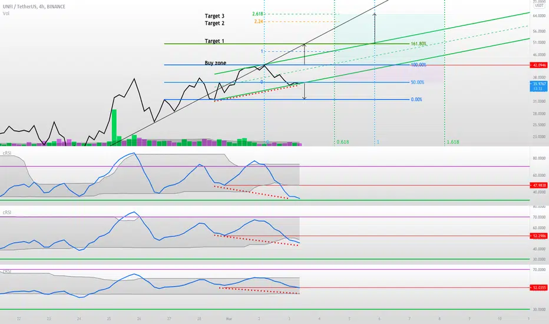Select the 0.00% Fibonacci level label

tap(416, 100)
